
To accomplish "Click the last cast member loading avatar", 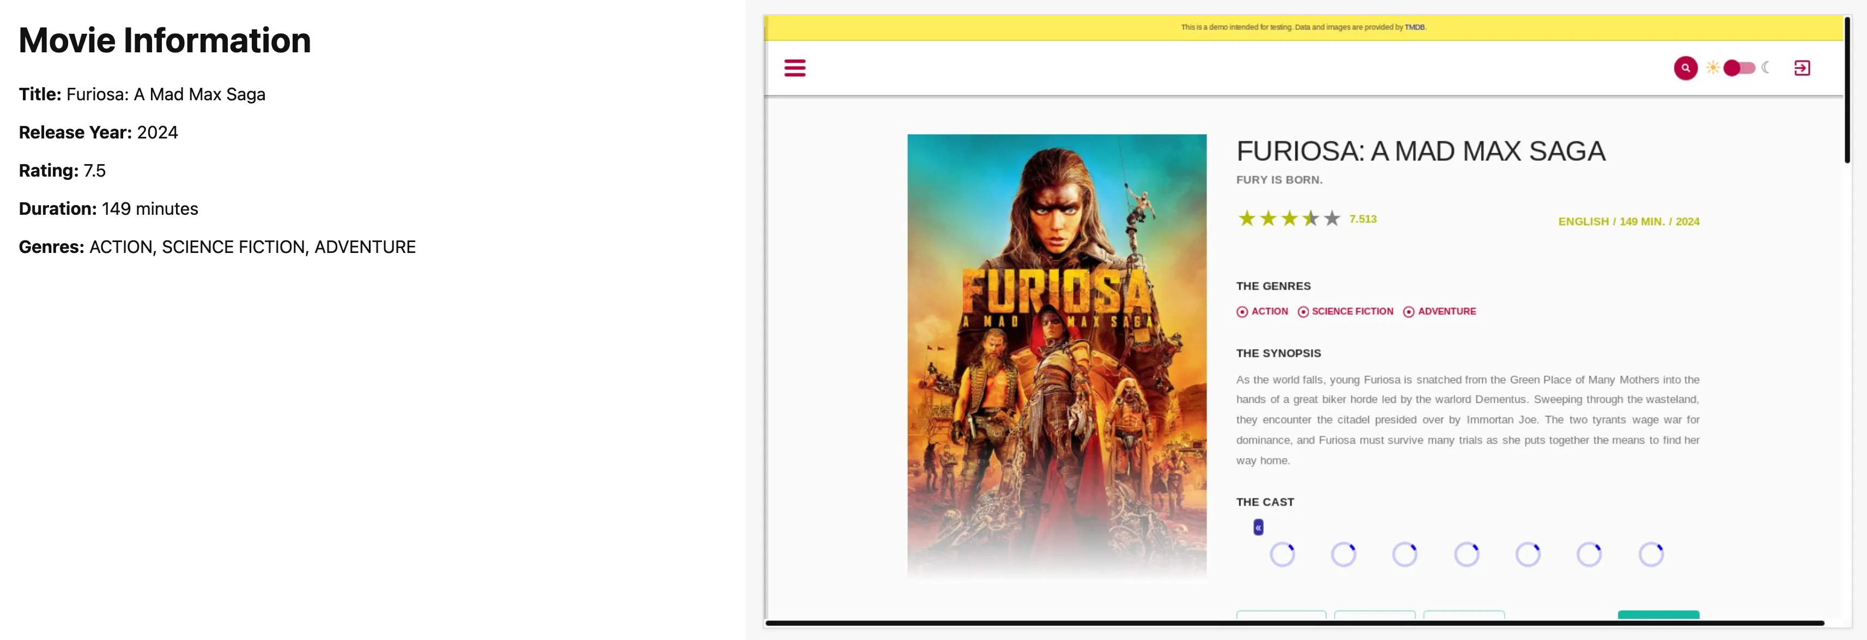I will (x=1651, y=554).
